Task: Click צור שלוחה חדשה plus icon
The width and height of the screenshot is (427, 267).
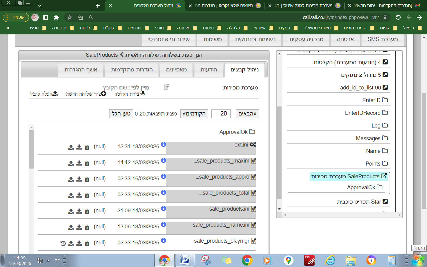Action: click(103, 94)
